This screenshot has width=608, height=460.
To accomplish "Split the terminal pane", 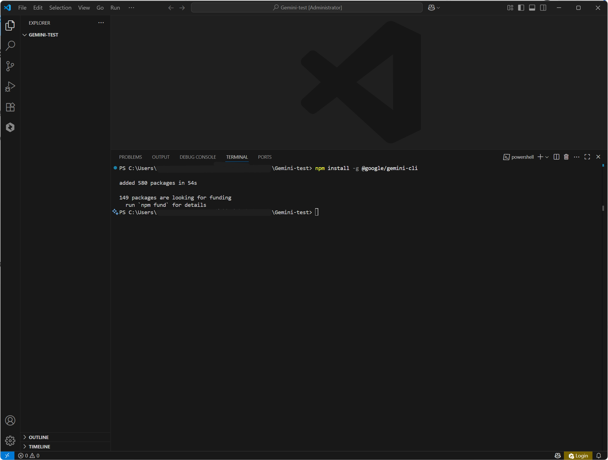I will [x=556, y=157].
